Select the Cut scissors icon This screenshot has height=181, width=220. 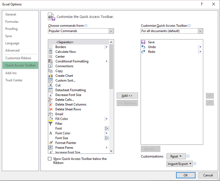click(50, 85)
